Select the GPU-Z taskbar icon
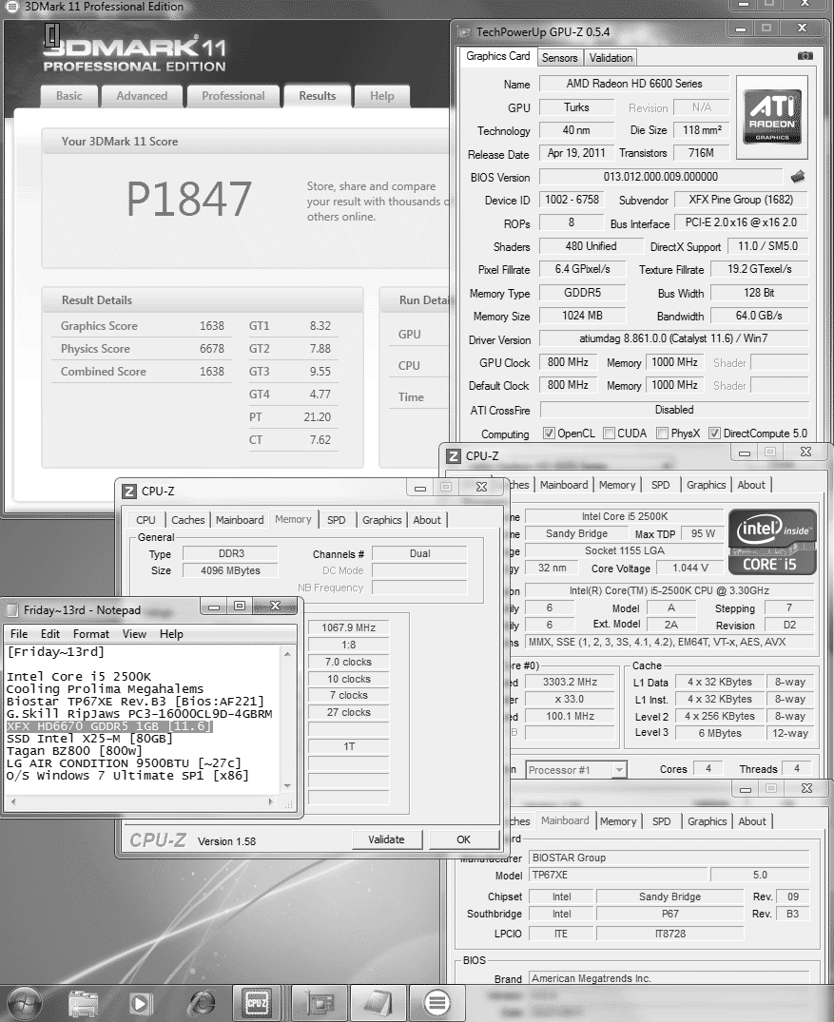The height and width of the screenshot is (1022, 834). click(319, 1004)
